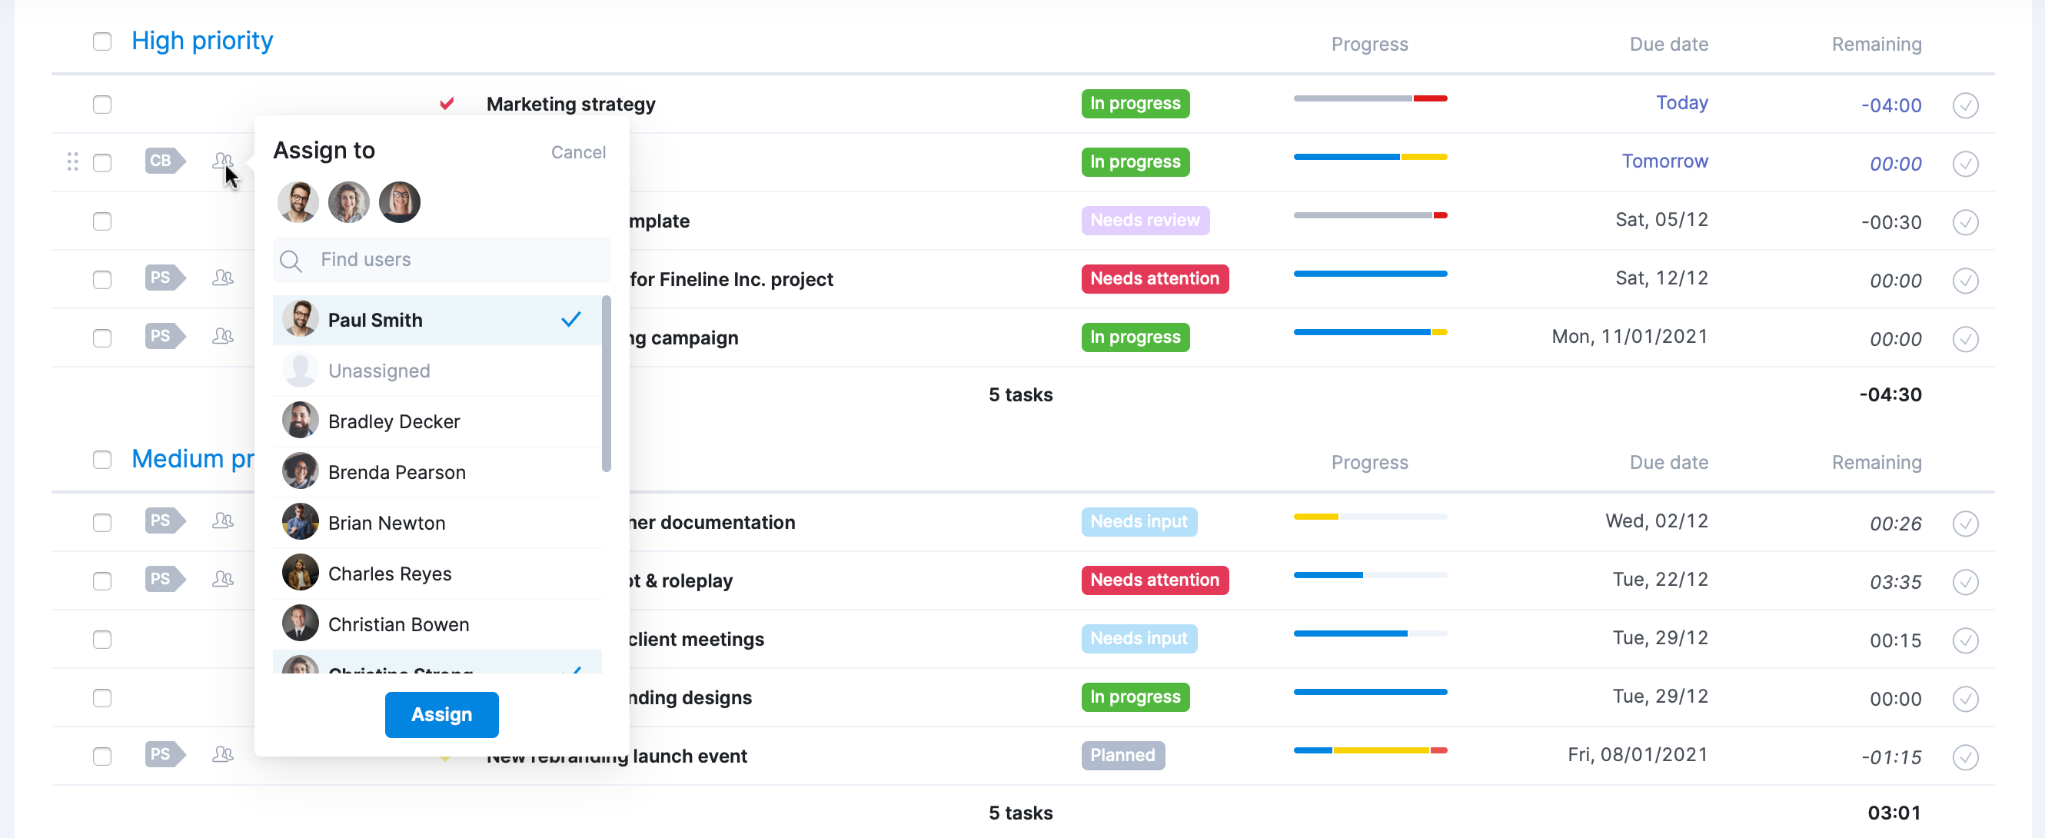Click progress bar of Marketing strategy task

1369,99
